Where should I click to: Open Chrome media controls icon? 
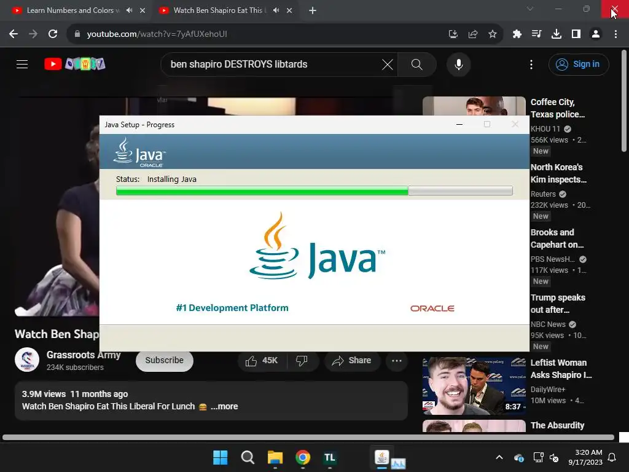pos(536,34)
